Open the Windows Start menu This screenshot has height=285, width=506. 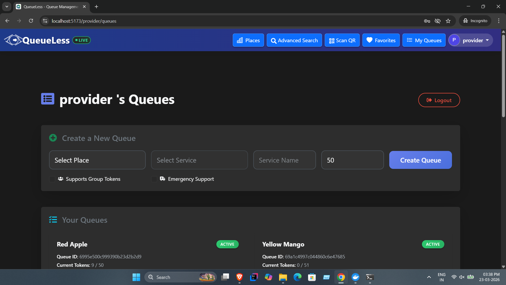(x=136, y=277)
